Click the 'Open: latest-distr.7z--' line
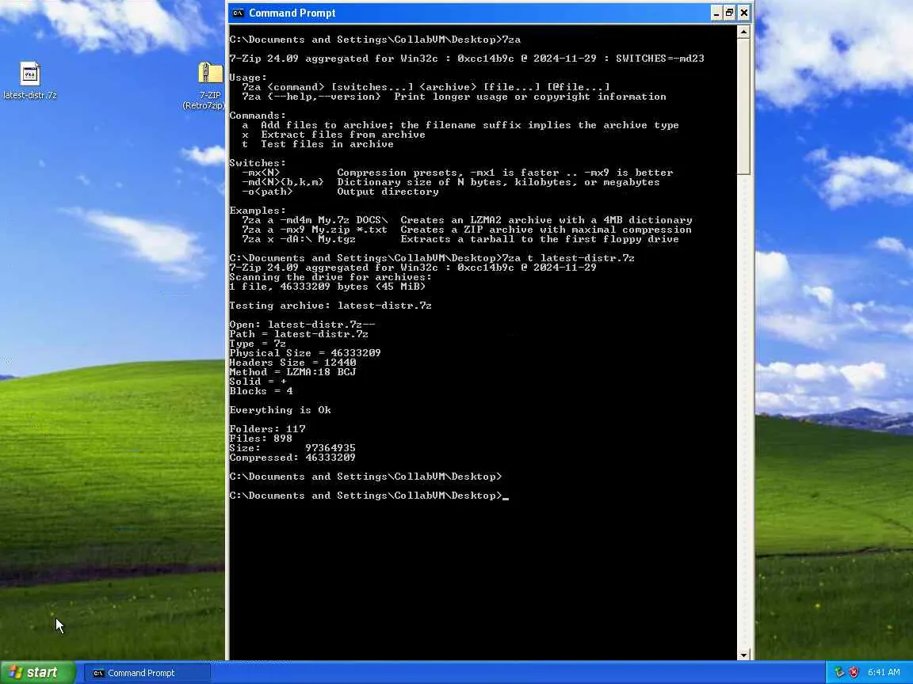This screenshot has height=684, width=913. (302, 325)
